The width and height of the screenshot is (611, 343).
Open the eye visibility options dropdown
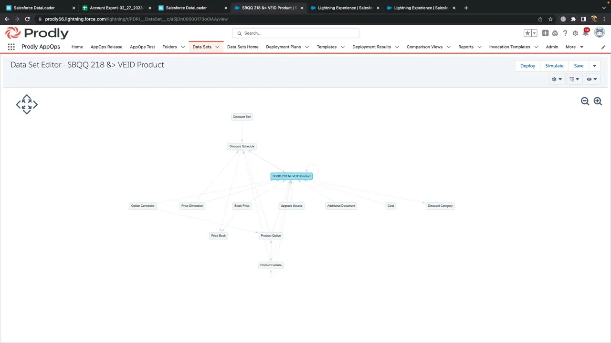click(x=592, y=79)
